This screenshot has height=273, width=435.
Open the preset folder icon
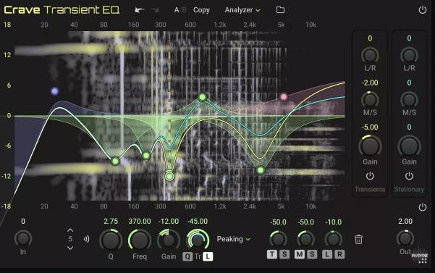[x=281, y=10]
